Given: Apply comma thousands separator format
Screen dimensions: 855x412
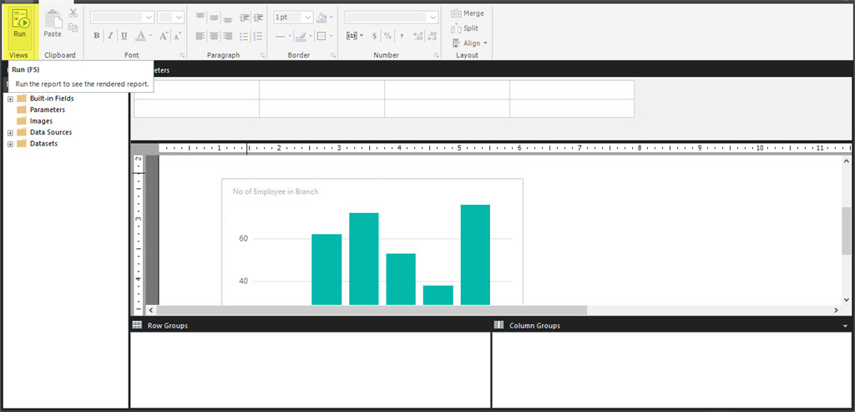Looking at the screenshot, I should pyautogui.click(x=402, y=36).
